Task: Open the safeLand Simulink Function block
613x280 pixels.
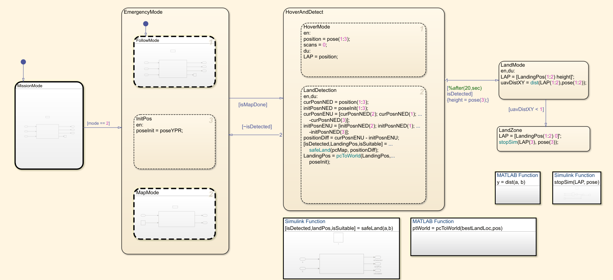Action: pyautogui.click(x=342, y=248)
